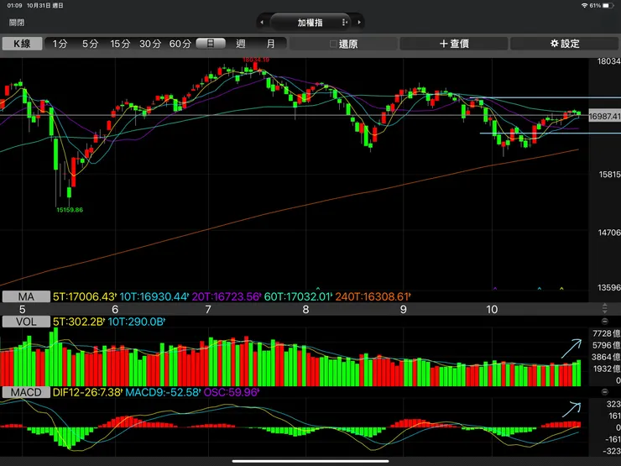
Task: Select the 日 daily timeframe
Action: tap(211, 44)
